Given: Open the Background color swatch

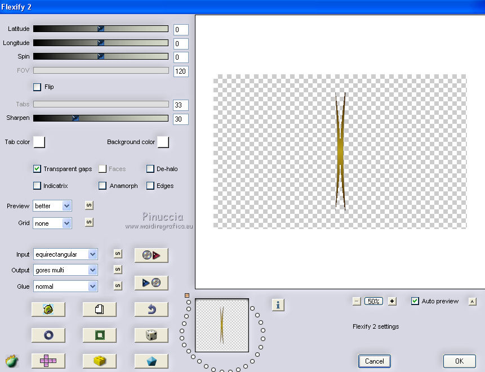Looking at the screenshot, I should pos(163,142).
